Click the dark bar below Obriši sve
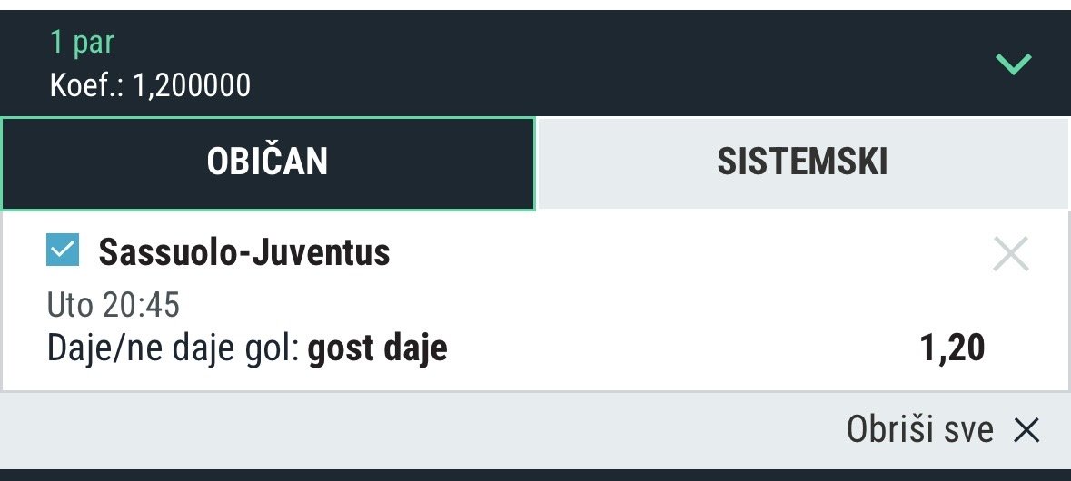This screenshot has width=1071, height=481. pos(535,474)
